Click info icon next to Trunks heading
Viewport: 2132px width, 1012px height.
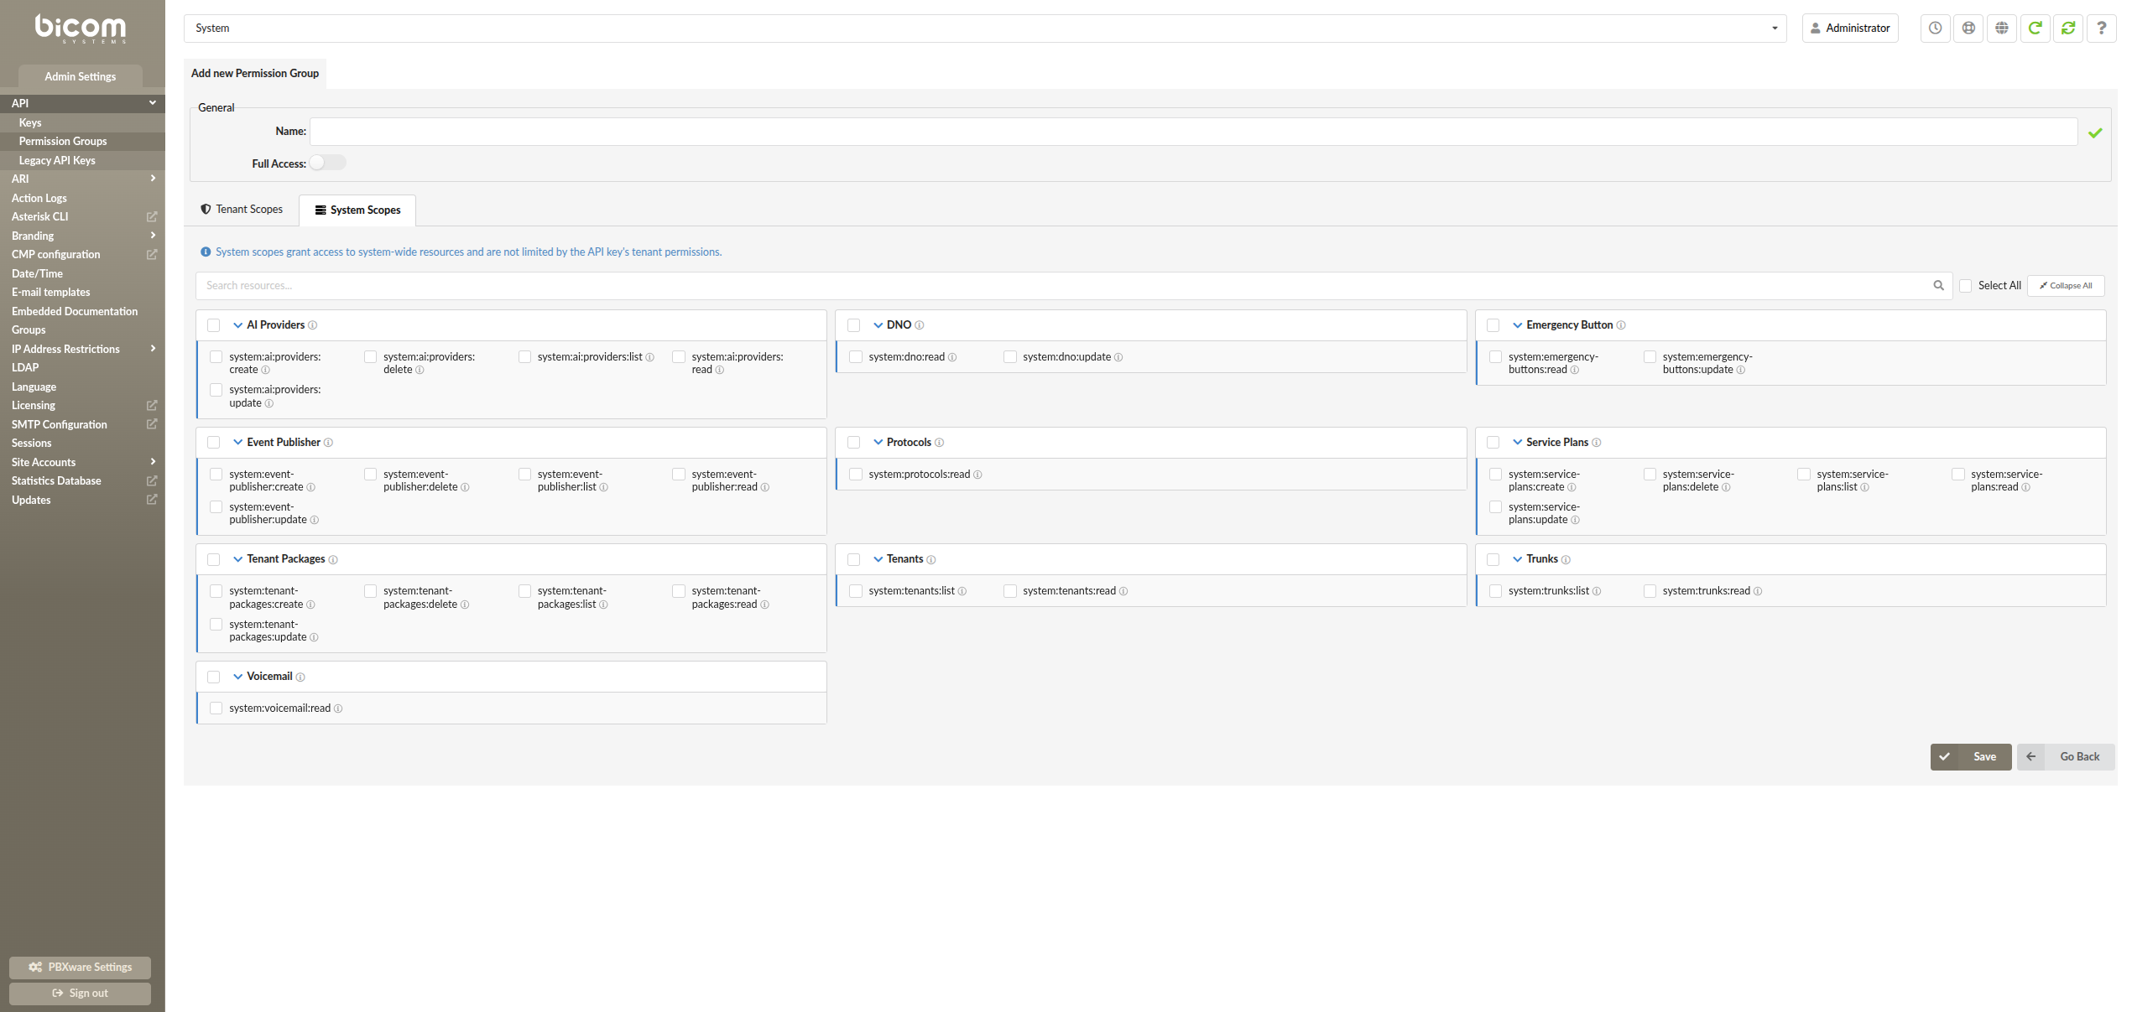point(1566,560)
